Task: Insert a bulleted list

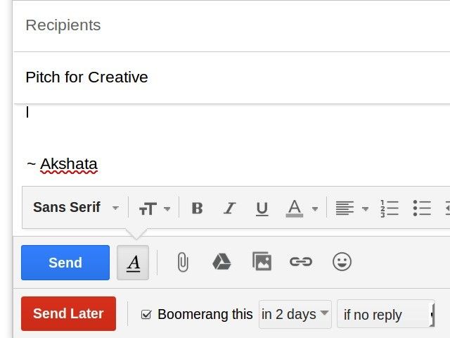Action: (x=422, y=208)
